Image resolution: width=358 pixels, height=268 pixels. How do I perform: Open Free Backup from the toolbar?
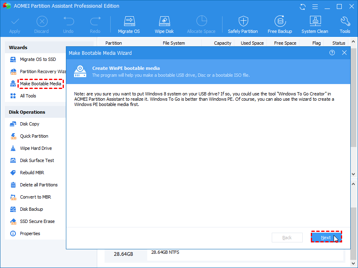(x=279, y=24)
